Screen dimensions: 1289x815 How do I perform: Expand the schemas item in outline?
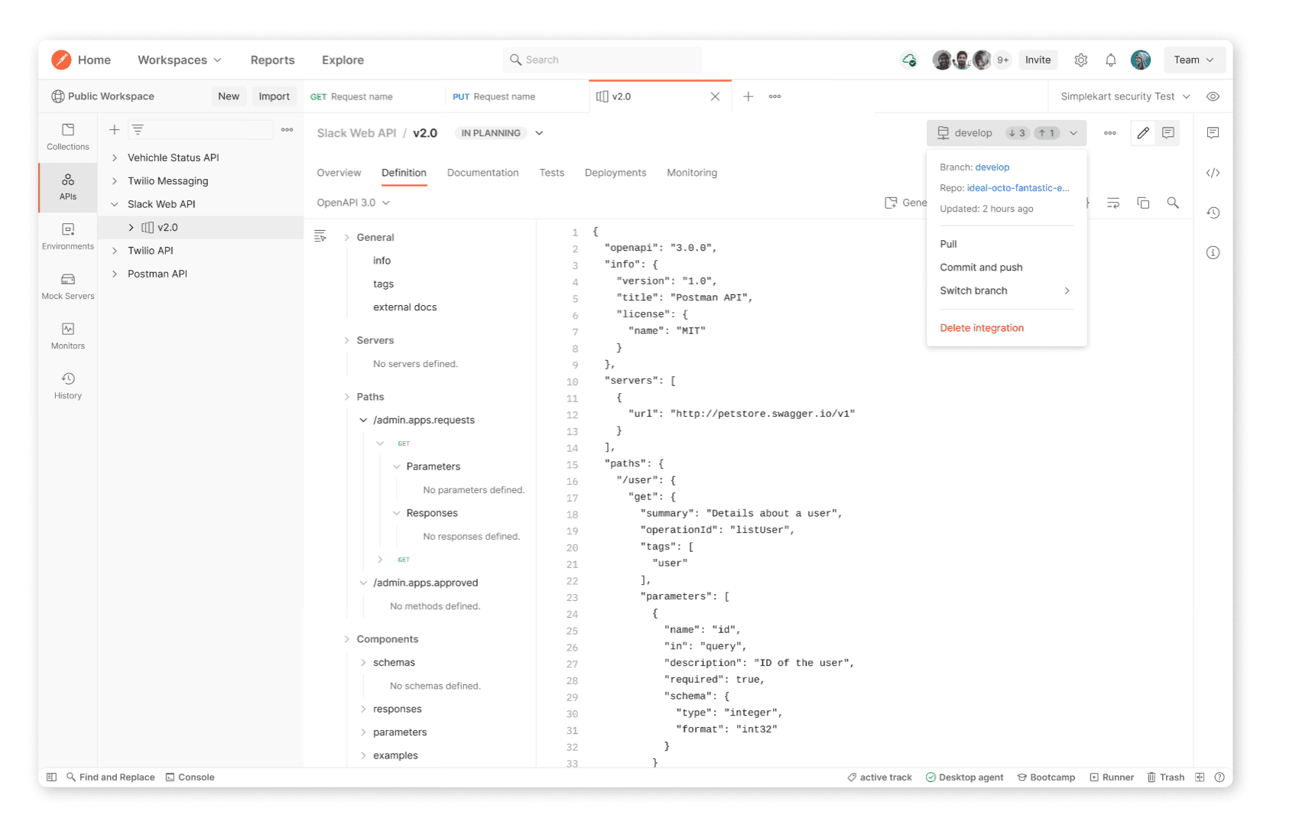(363, 662)
